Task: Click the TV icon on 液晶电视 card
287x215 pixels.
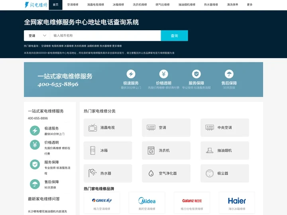Action: point(92,128)
